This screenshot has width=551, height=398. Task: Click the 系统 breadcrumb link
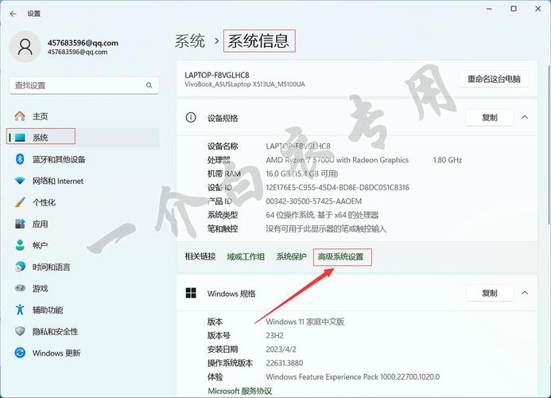[190, 41]
